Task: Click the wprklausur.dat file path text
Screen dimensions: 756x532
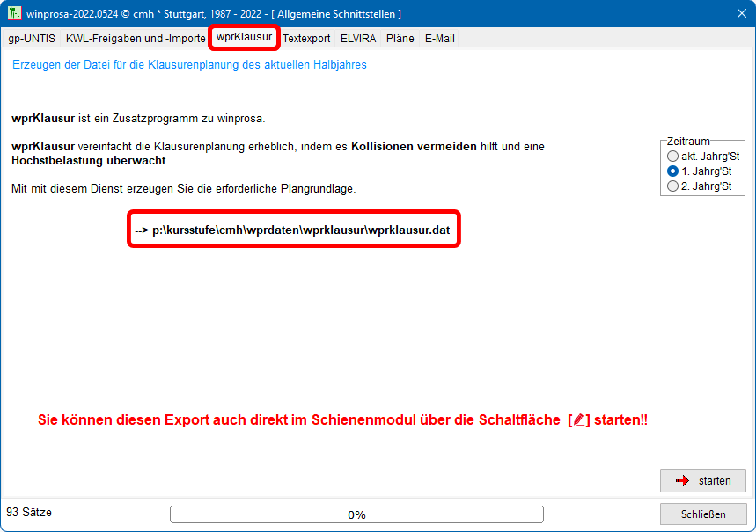Action: (294, 229)
